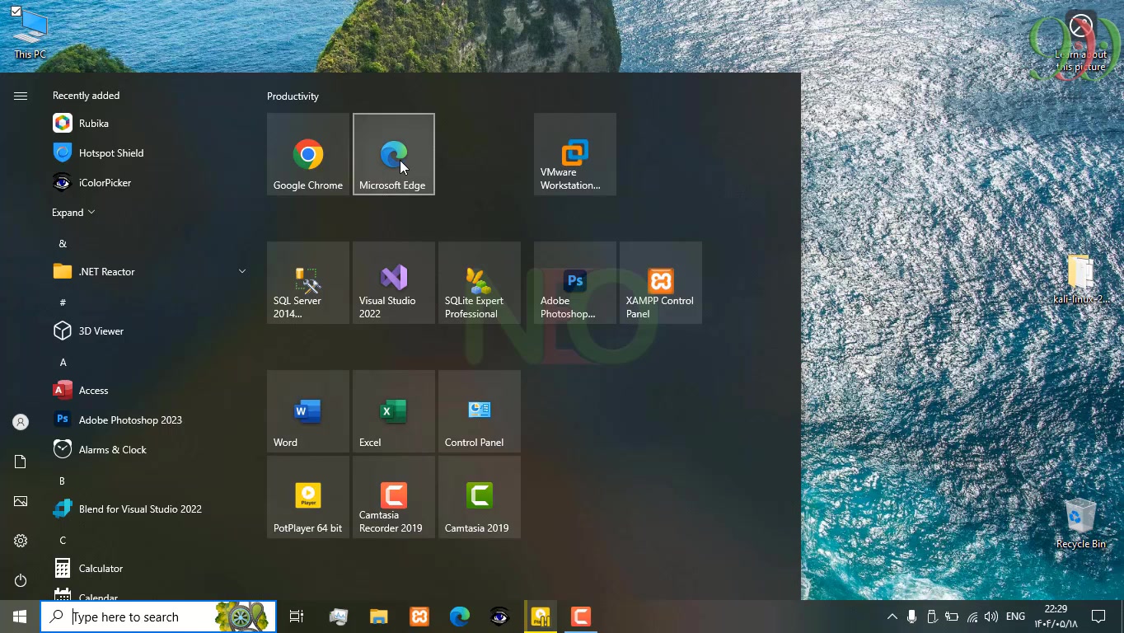Switch to Microsoft Edge on the taskbar
Image resolution: width=1124 pixels, height=633 pixels.
point(460,617)
